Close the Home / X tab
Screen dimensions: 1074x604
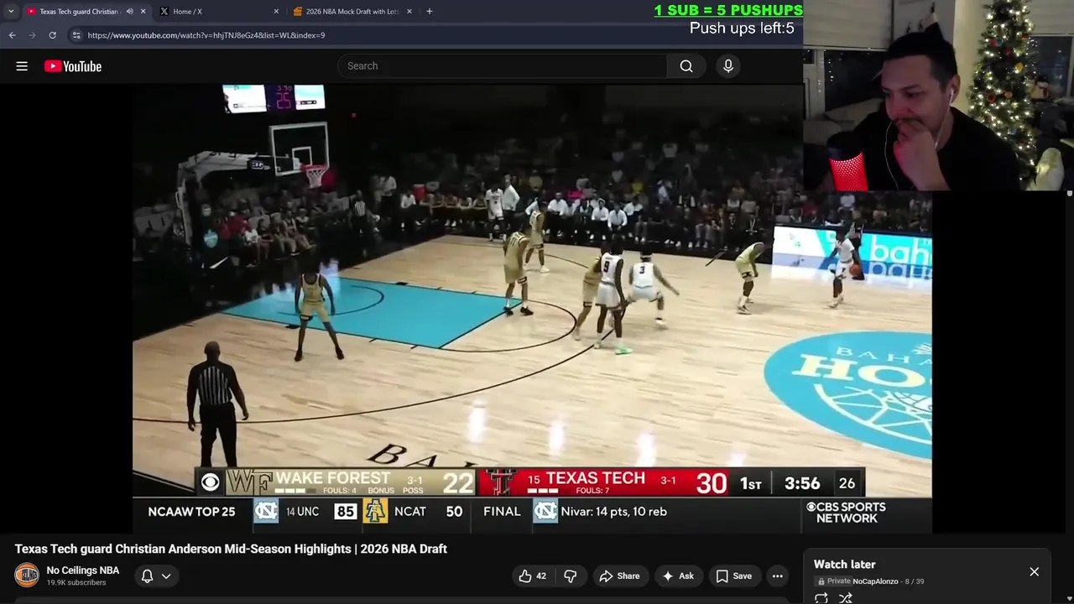276,12
